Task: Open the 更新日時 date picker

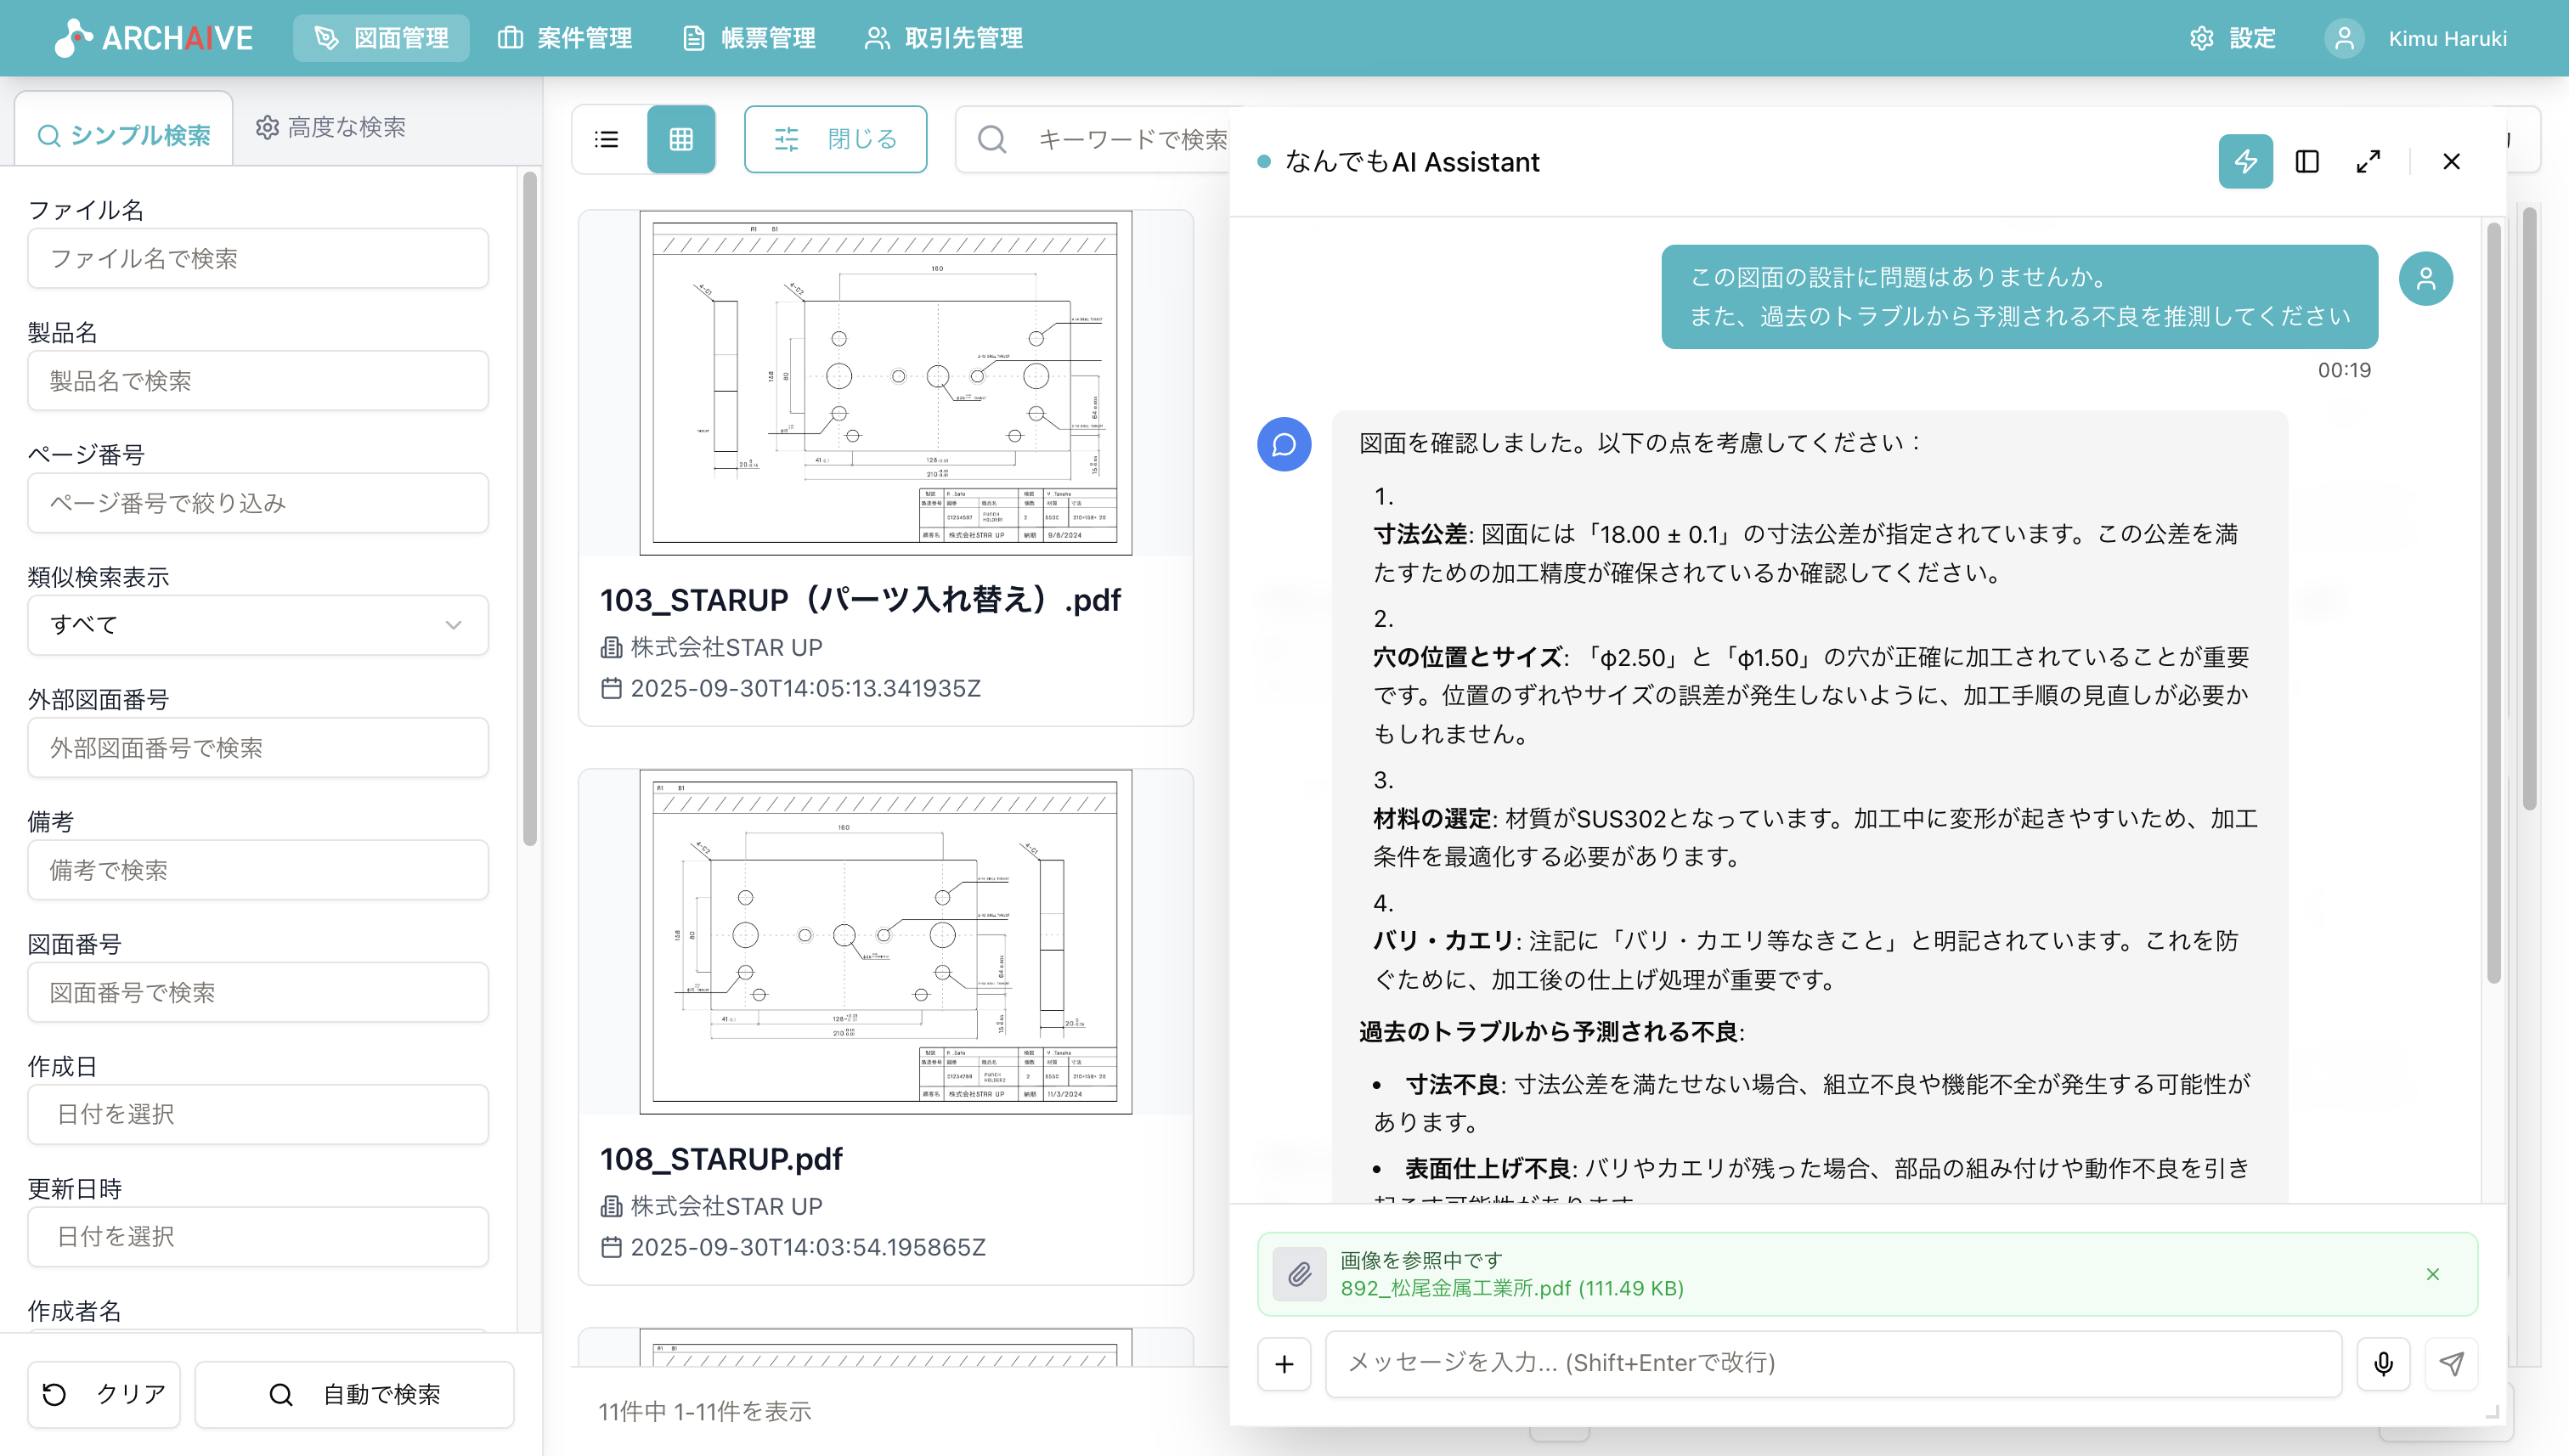Action: pos(258,1236)
